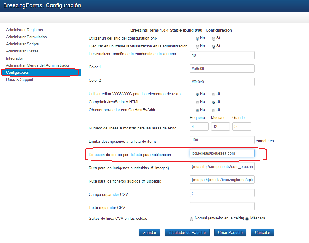Click the Pequeño lines field
The width and height of the screenshot is (309, 243).
(199, 127)
